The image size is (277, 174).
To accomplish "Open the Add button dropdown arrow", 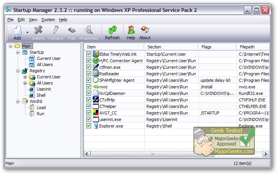I will 27,32.
